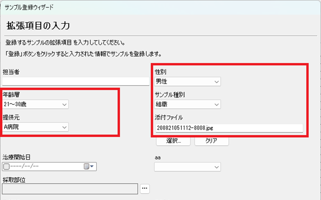Click the 年齢層 field label
This screenshot has width=321, height=200.
[x=11, y=95]
